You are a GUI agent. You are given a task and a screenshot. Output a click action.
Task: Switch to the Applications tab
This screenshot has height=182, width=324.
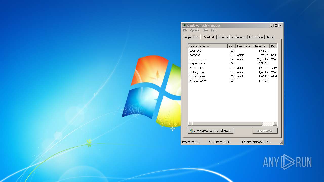192,37
